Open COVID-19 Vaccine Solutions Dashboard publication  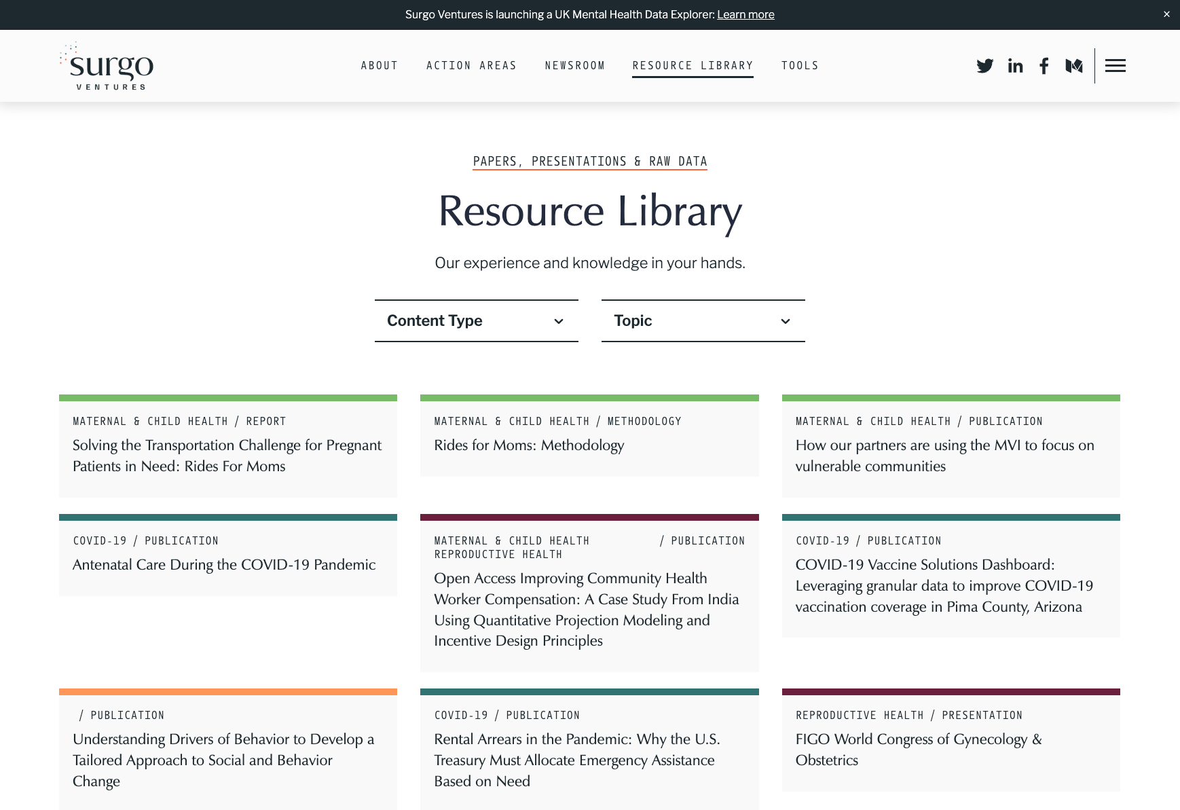coord(944,586)
